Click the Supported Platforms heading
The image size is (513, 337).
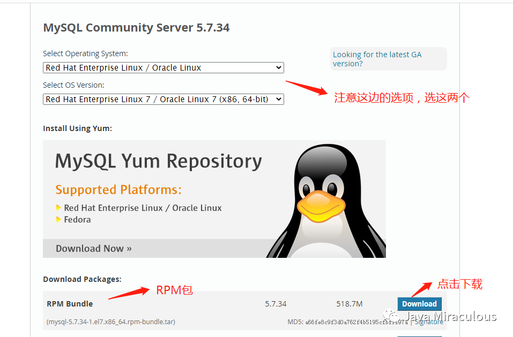click(118, 190)
